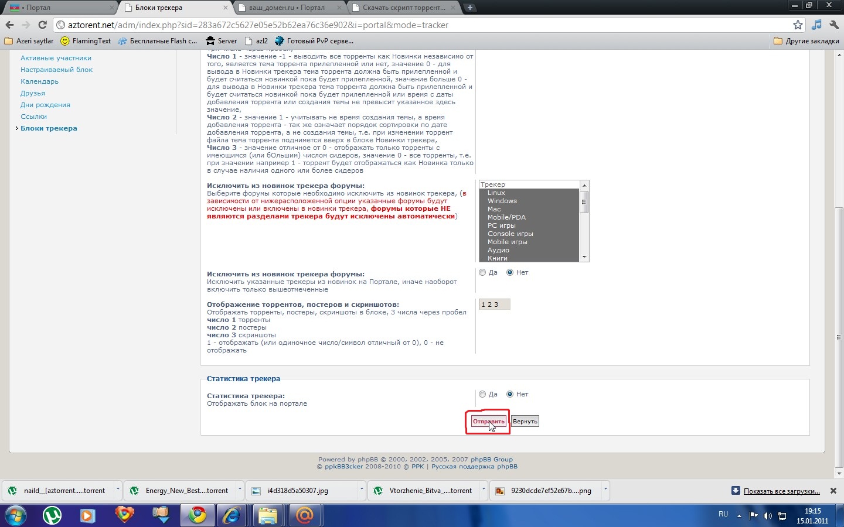
Task: Select Нет for Исключить из новинок трекера форумы
Action: (x=510, y=272)
